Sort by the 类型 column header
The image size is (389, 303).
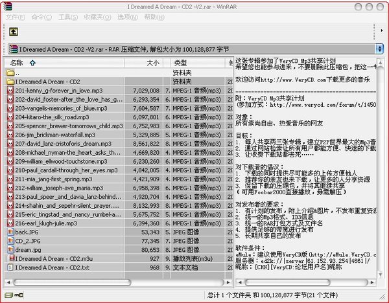198,63
